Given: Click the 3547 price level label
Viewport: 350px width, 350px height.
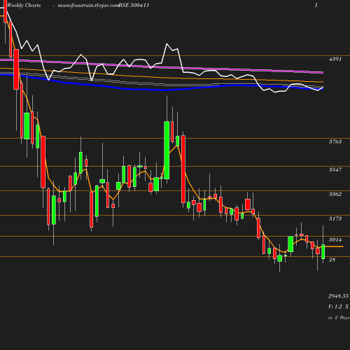Looking at the screenshot, I should click(x=335, y=169).
